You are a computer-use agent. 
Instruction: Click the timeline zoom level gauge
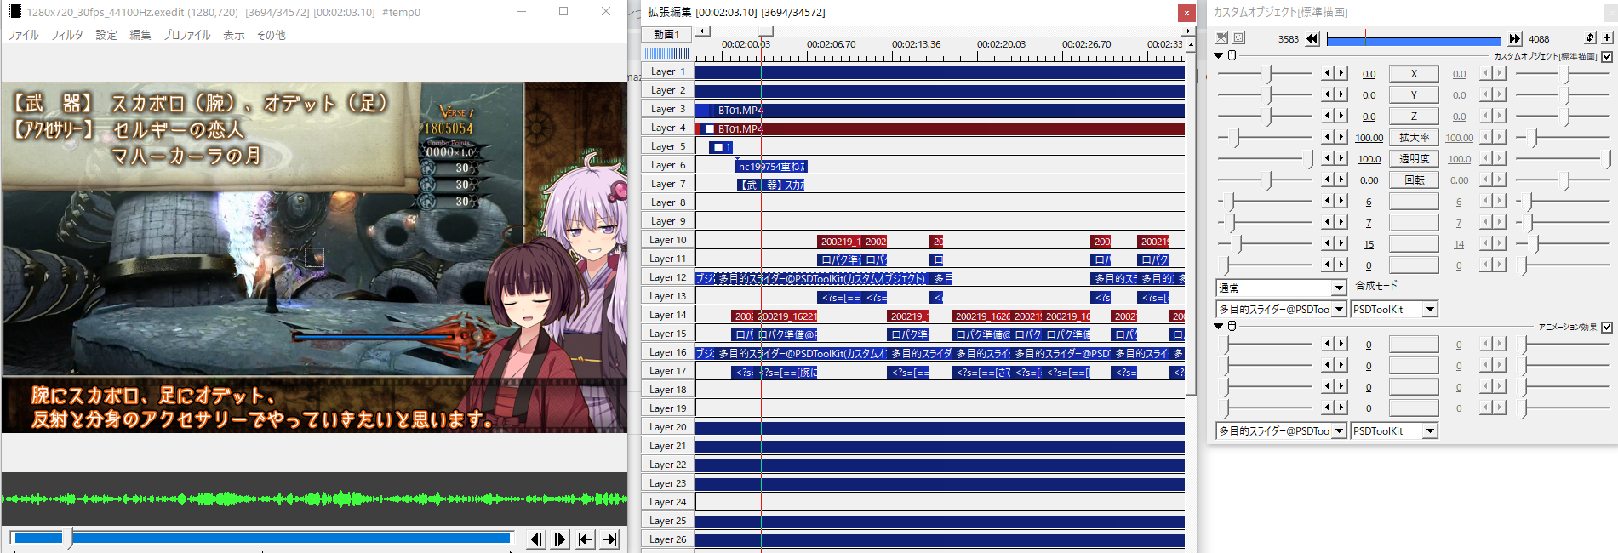point(666,54)
